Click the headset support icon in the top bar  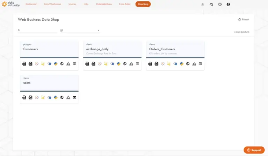click(x=211, y=5)
